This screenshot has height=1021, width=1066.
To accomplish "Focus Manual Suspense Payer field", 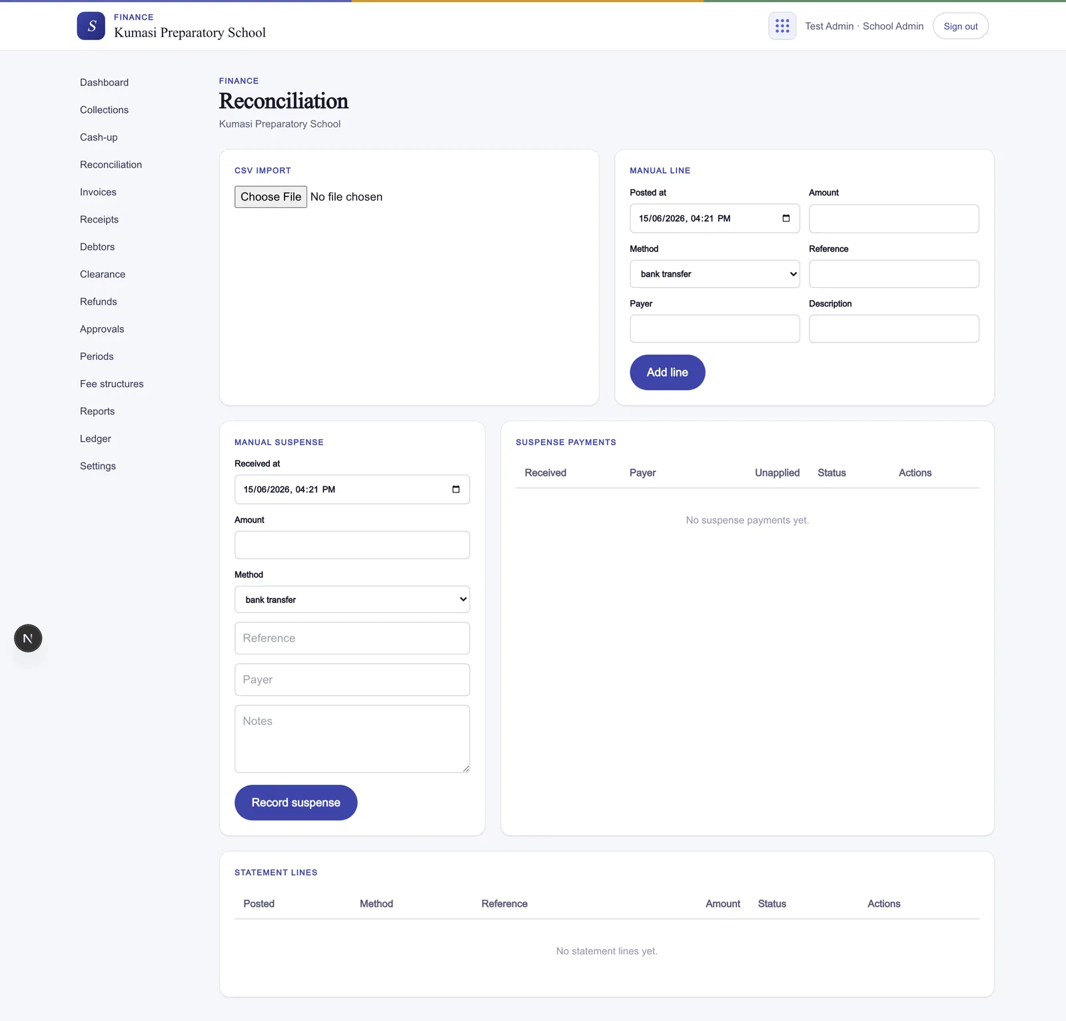I will click(352, 680).
